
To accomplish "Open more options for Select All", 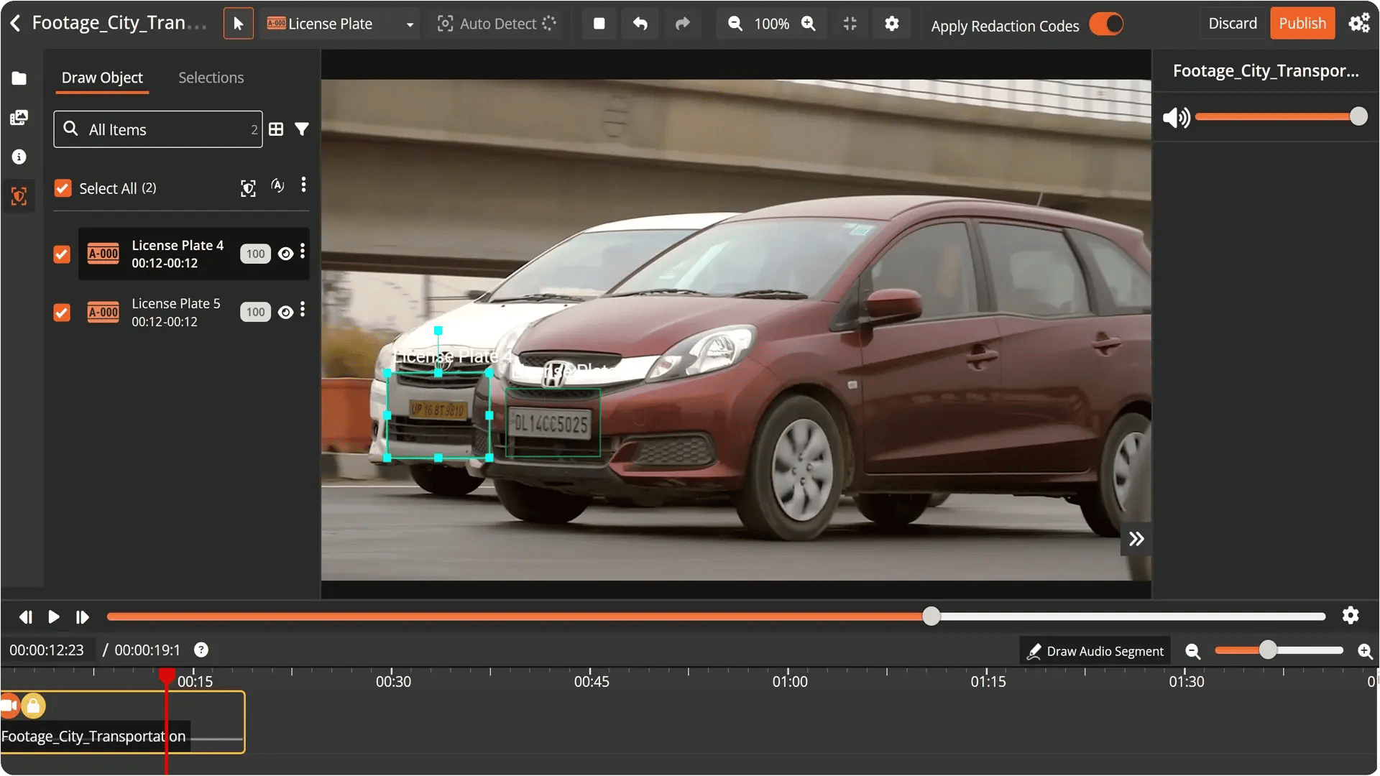I will coord(303,185).
